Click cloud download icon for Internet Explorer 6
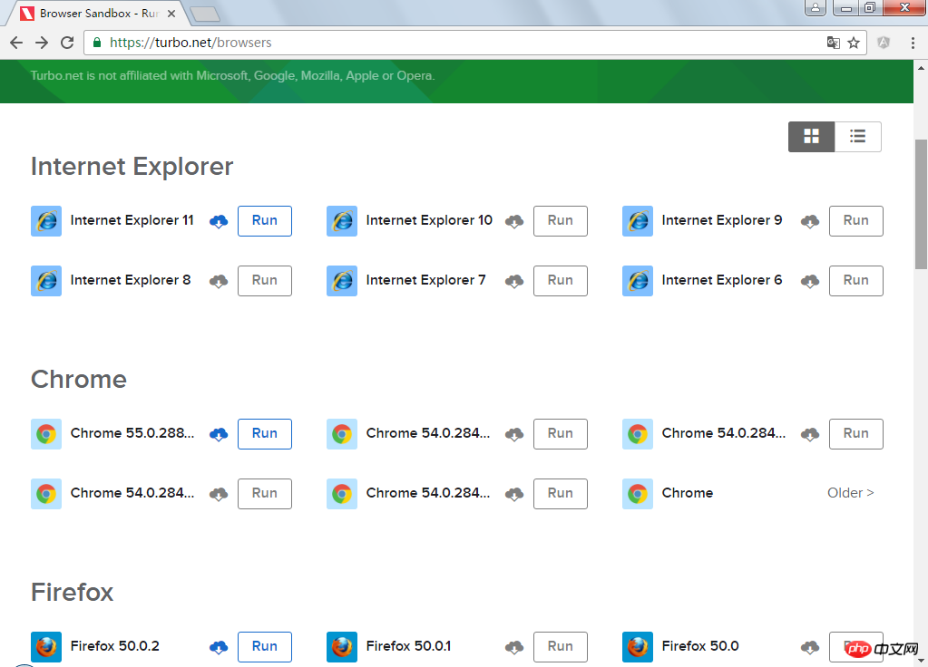Viewport: 928px width, 667px height. pyautogui.click(x=810, y=281)
